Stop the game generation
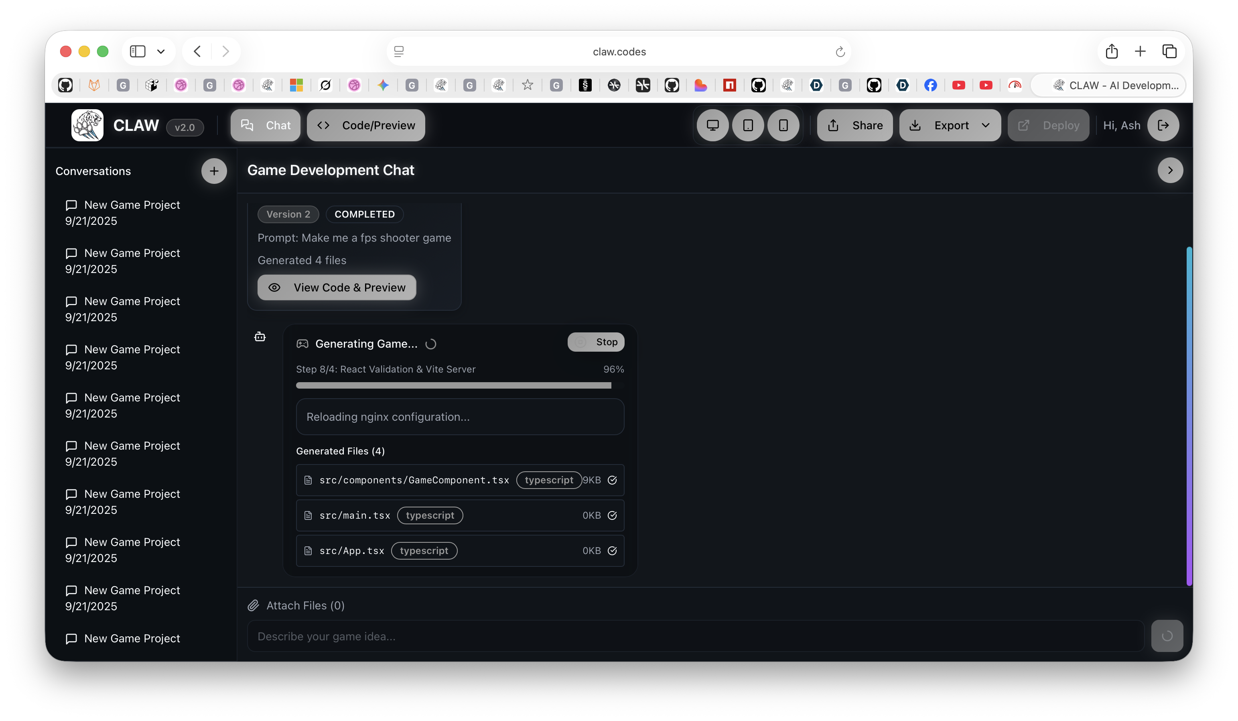This screenshot has height=721, width=1238. coord(596,342)
